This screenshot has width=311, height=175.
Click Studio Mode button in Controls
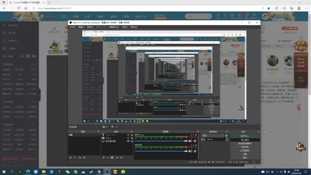coord(245,150)
